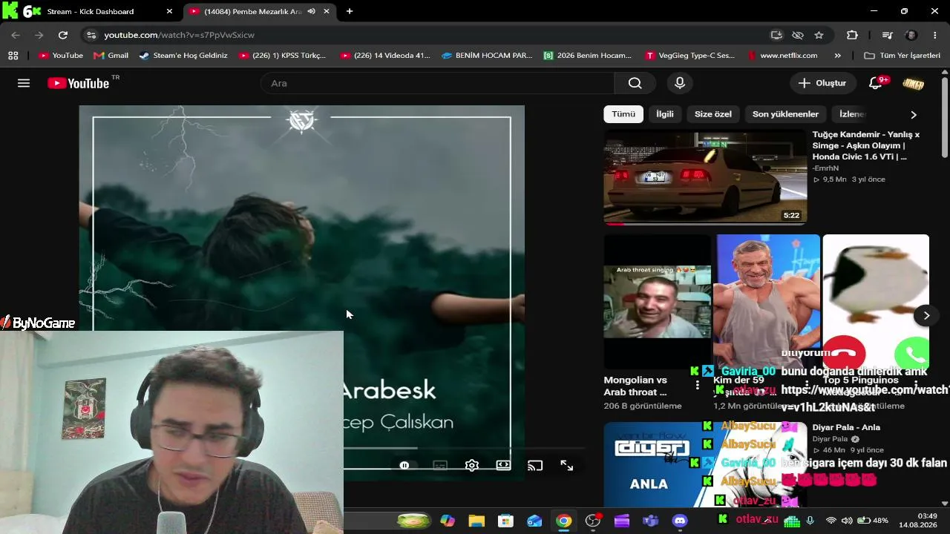Screen dimensions: 950x534
Task: Open the YouTube account avatar menu
Action: tap(914, 83)
